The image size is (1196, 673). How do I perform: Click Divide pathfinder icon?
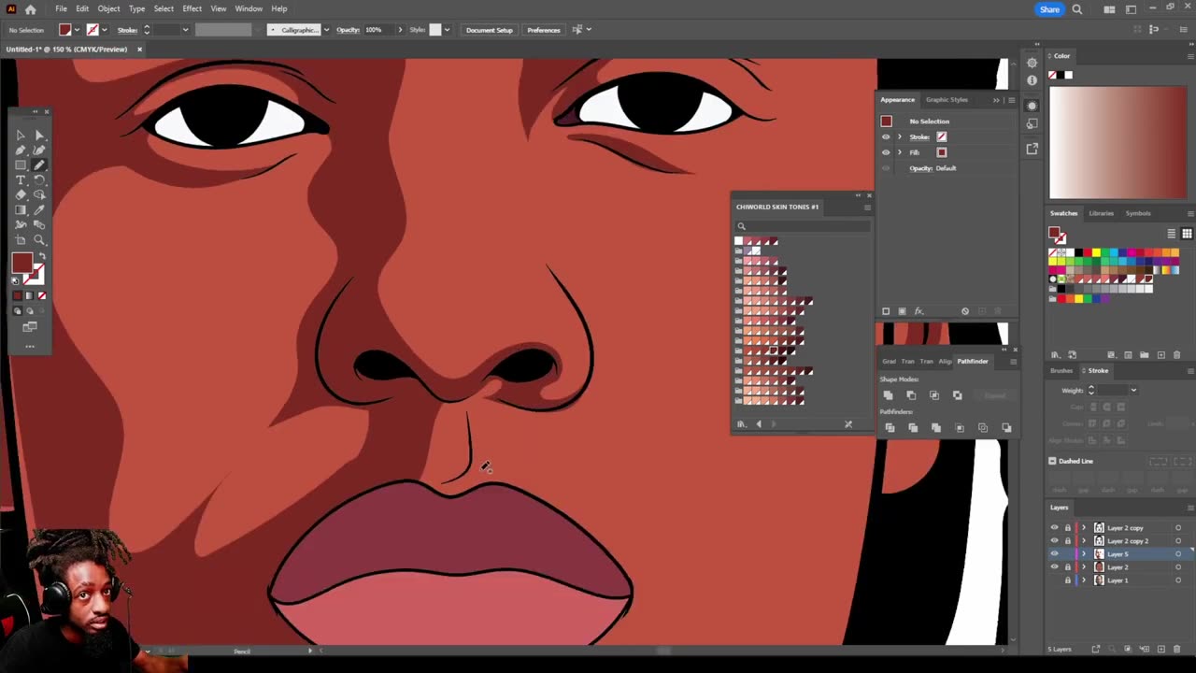[x=890, y=427]
